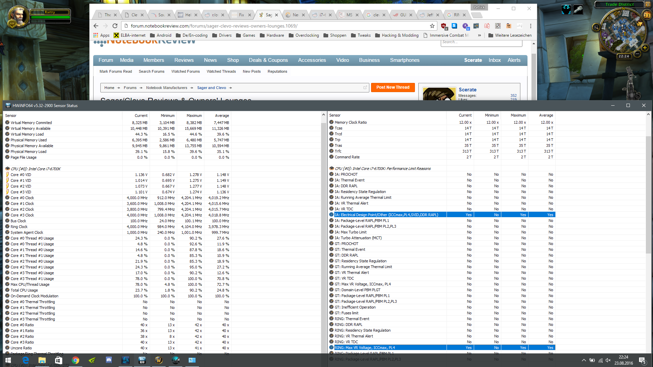The width and height of the screenshot is (653, 367).
Task: Reload the notebookreview page
Action: point(115,26)
